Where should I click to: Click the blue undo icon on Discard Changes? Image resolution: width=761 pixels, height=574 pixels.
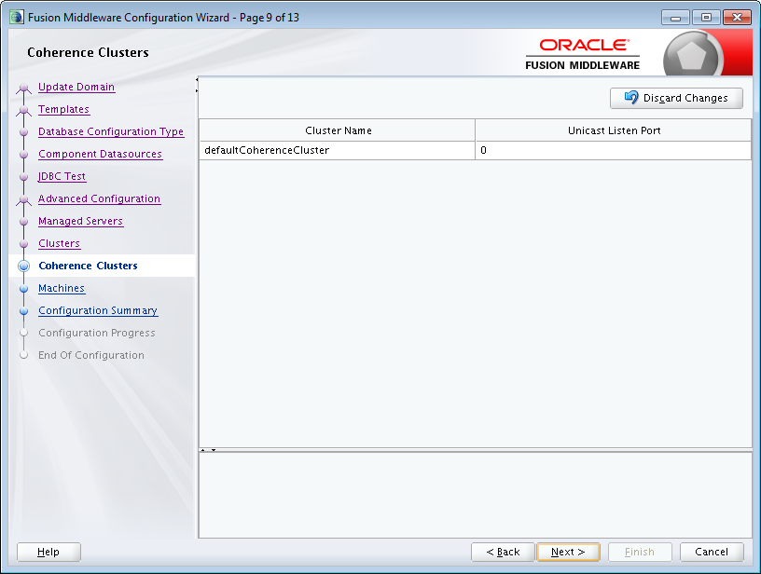[632, 98]
